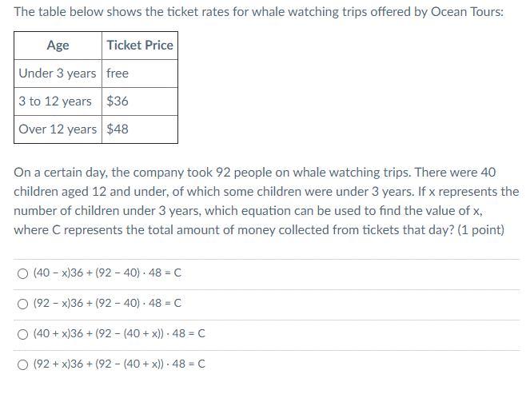The height and width of the screenshot is (394, 530).
Task: Select the 'Over 12 years' table cell
Action: 58,129
